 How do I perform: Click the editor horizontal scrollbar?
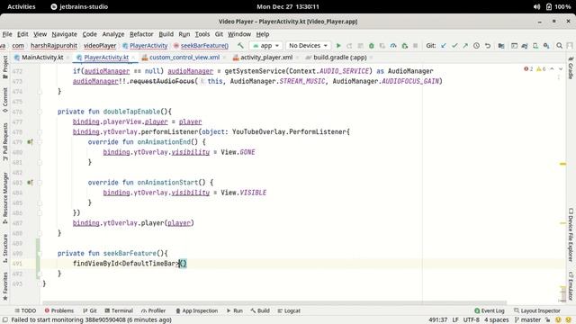pos(274,303)
